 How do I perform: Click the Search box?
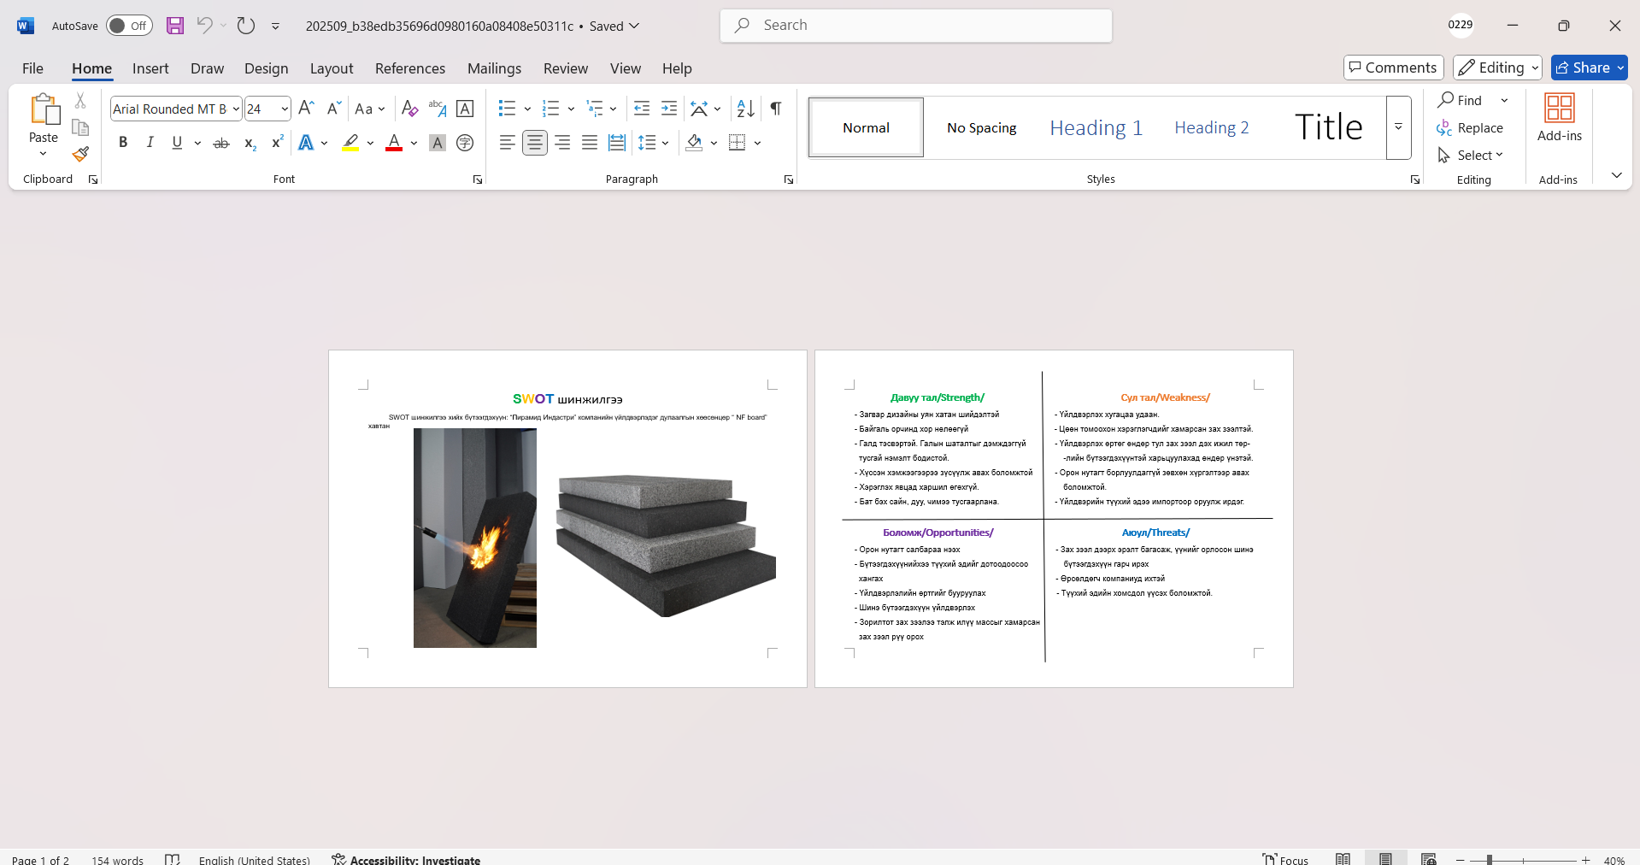(x=916, y=26)
